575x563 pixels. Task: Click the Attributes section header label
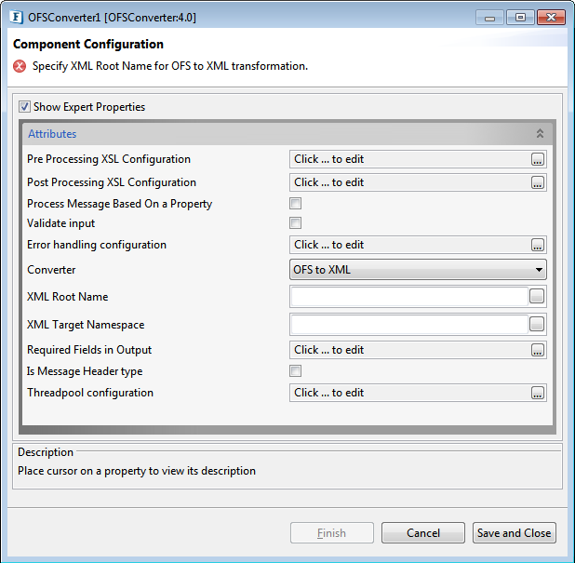[x=52, y=134]
